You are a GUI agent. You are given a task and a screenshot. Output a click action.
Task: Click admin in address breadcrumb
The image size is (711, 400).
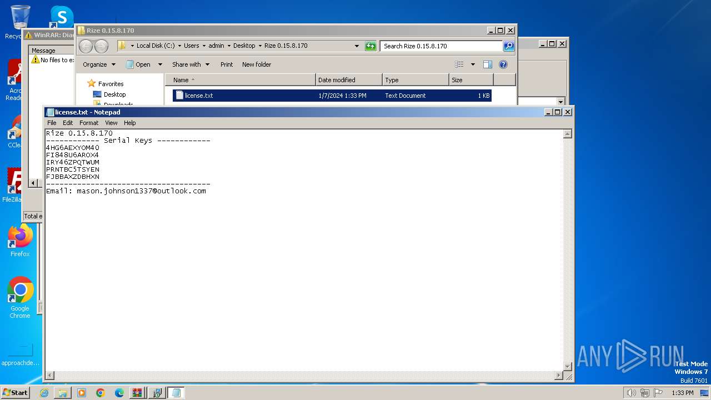coord(216,46)
